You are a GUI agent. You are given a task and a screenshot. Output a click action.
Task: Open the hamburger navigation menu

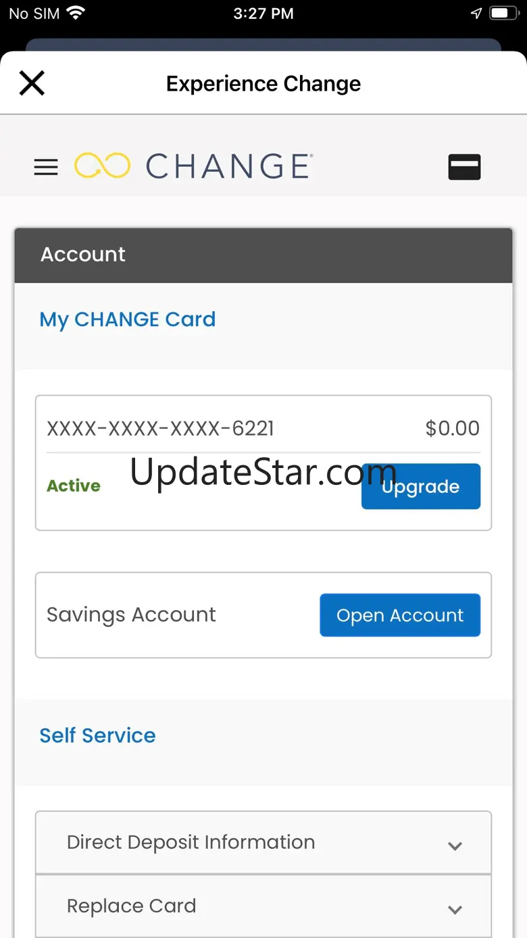click(x=46, y=167)
